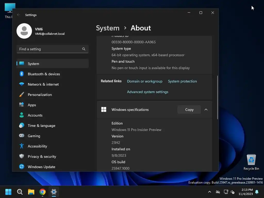The width and height of the screenshot is (264, 198).
Task: Go to Network & internet settings
Action: point(53,84)
